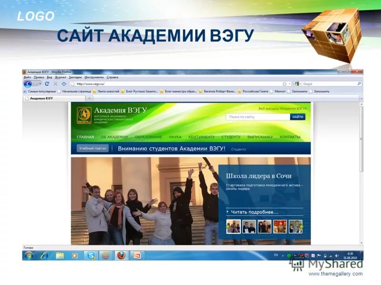
Task: Open Firefox home page icon
Action: [64, 84]
